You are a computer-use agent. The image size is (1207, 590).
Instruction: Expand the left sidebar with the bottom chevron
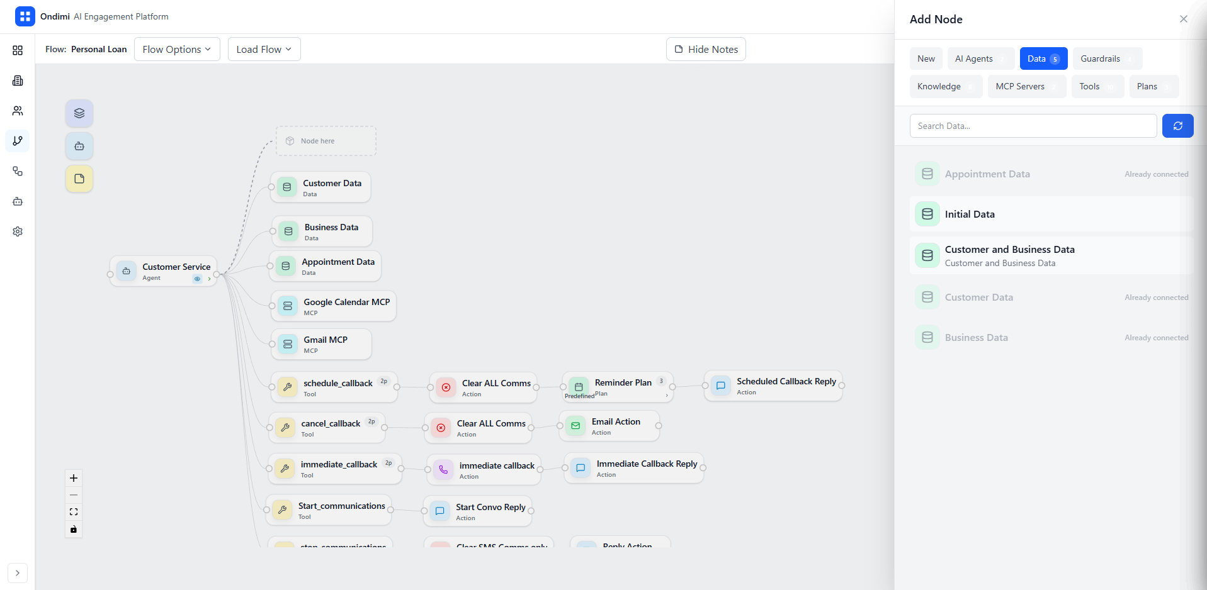coord(18,573)
